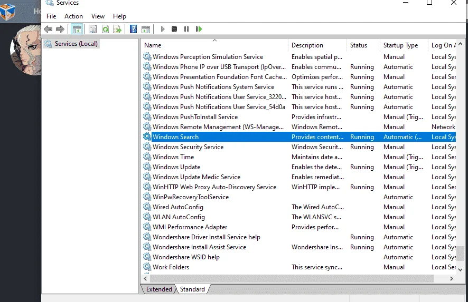Viewport: 468px width, 302px height.
Task: Select Windows Push Notifications User Service_54d0a
Action: click(299, 106)
